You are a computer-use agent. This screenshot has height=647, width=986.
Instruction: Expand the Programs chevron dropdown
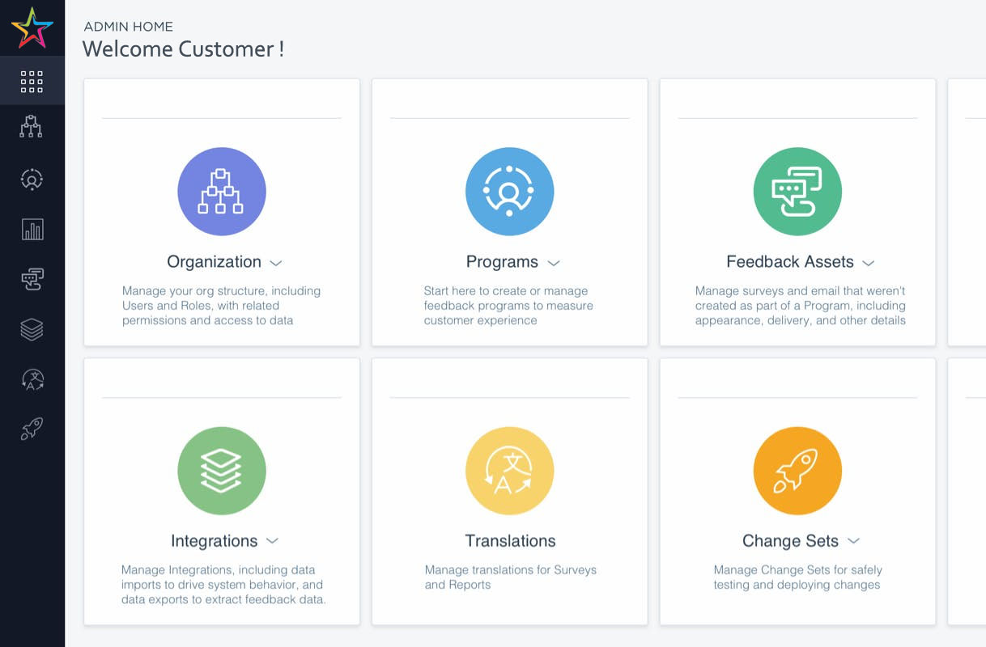click(554, 263)
